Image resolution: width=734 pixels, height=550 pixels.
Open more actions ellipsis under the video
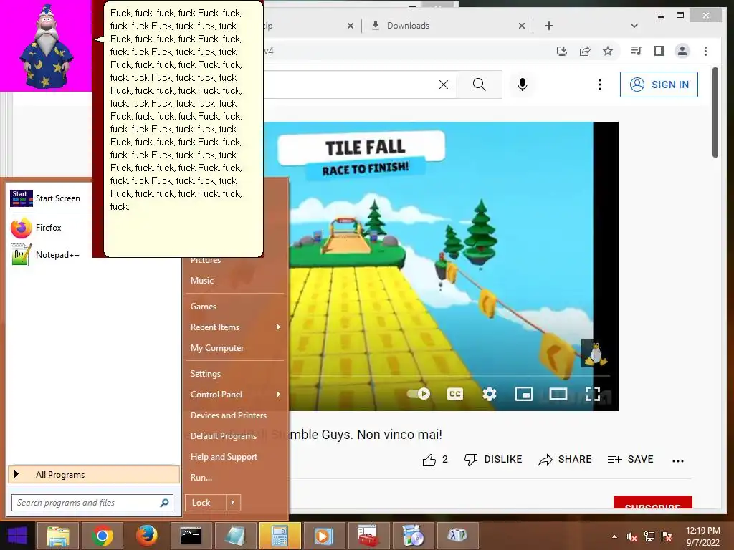point(678,460)
